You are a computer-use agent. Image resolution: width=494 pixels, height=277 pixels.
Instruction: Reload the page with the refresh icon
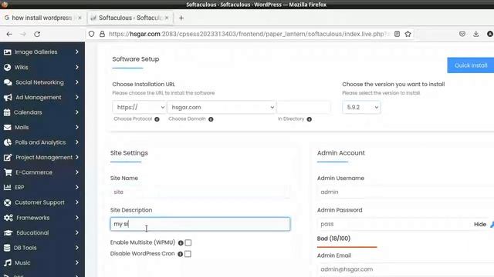[x=37, y=34]
